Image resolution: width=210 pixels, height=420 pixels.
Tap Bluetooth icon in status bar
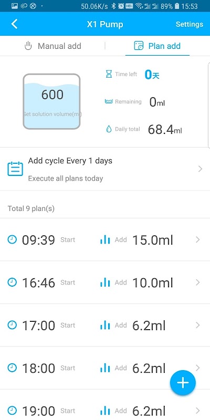tap(113, 6)
